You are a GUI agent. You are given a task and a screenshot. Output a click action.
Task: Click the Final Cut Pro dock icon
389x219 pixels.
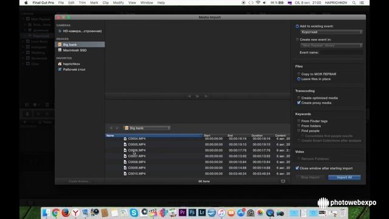click(153, 213)
